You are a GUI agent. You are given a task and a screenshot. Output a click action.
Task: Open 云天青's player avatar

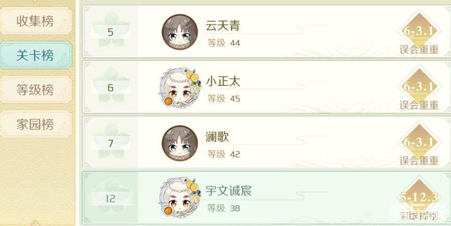(180, 32)
